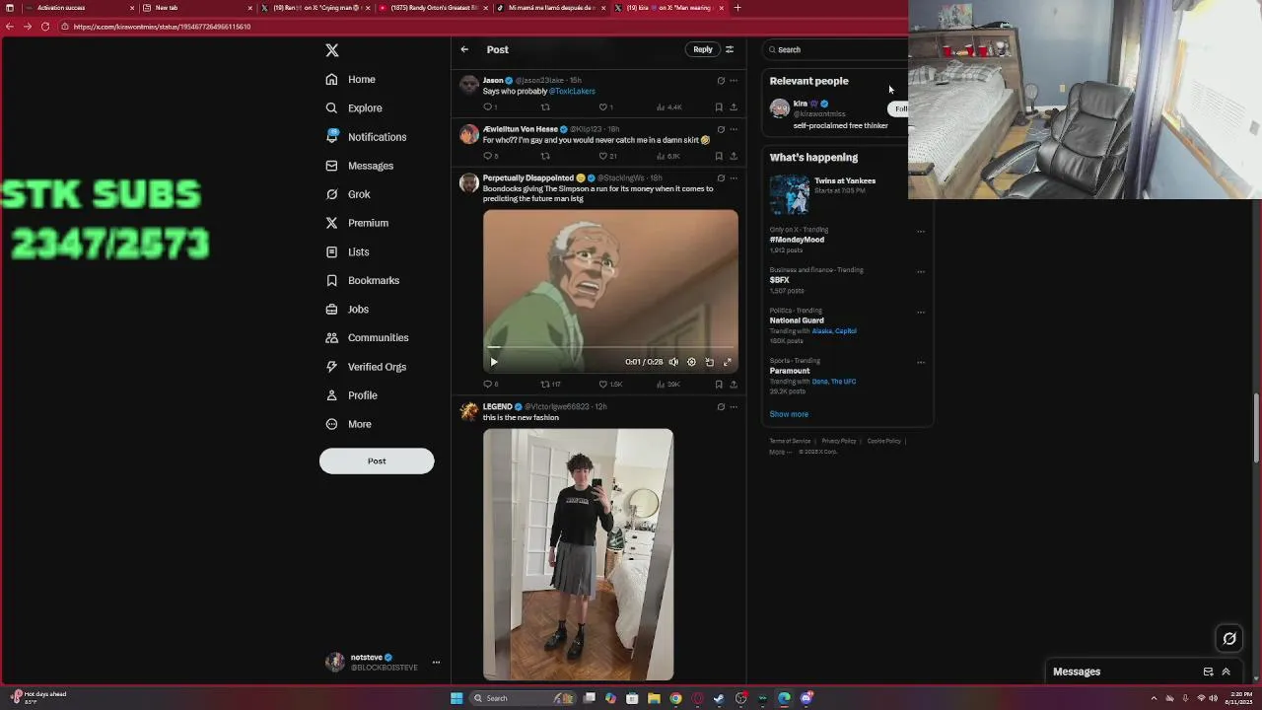Viewport: 1262px width, 710px height.
Task: Click the X logo at top
Action: tap(332, 50)
